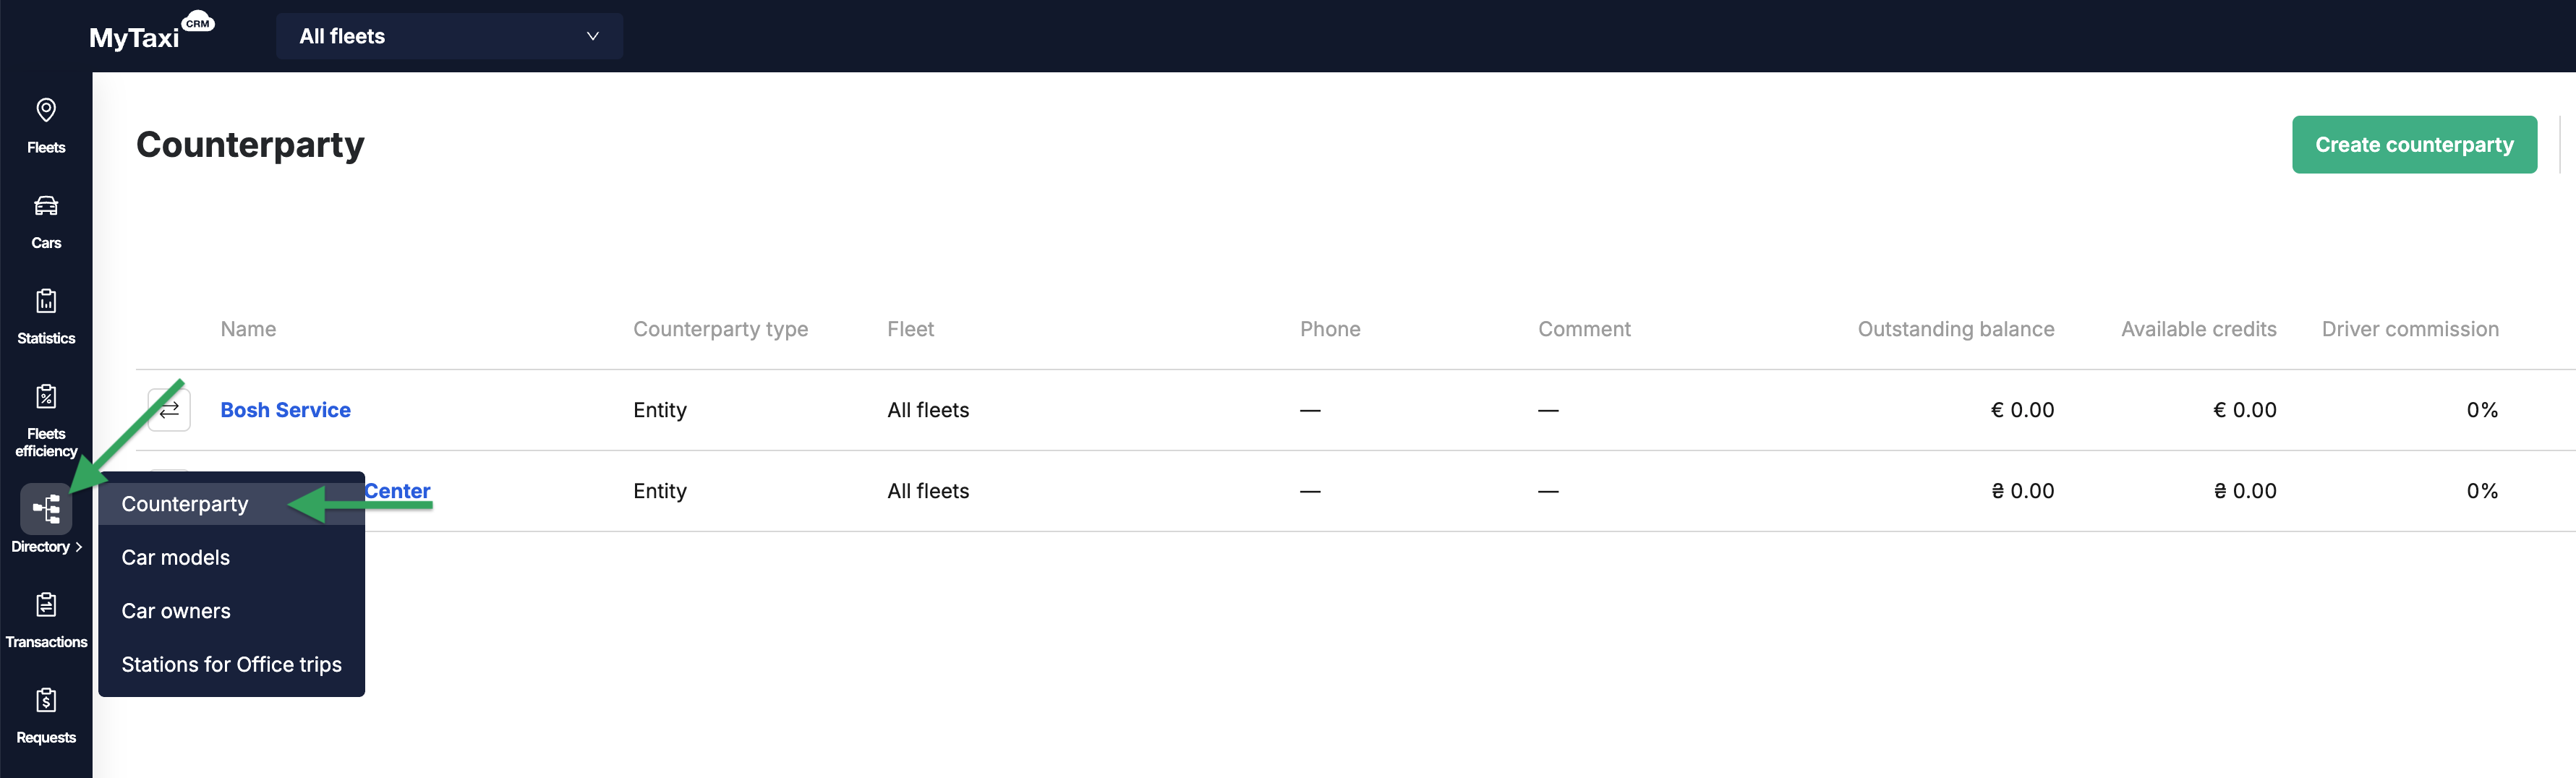Screen dimensions: 2576x778
Task: Open the Statistics sidebar icon
Action: (x=46, y=301)
